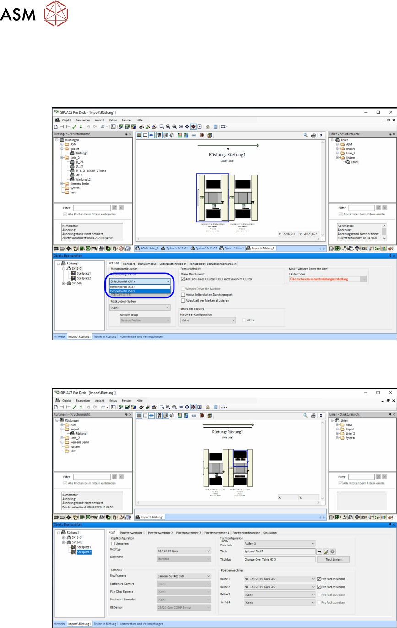Enable the Umgehen checkbox in Kopfkonfiguration
Viewport: 397px width, 628px height.
click(x=113, y=543)
